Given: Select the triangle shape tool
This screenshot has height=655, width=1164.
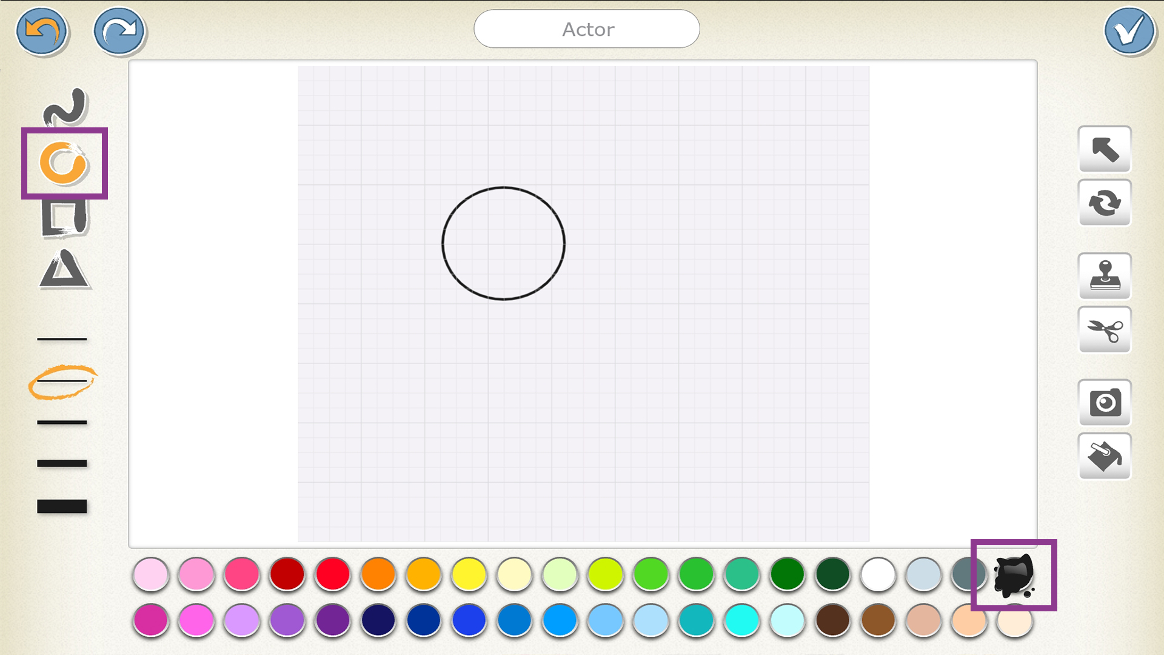Looking at the screenshot, I should click(x=64, y=269).
